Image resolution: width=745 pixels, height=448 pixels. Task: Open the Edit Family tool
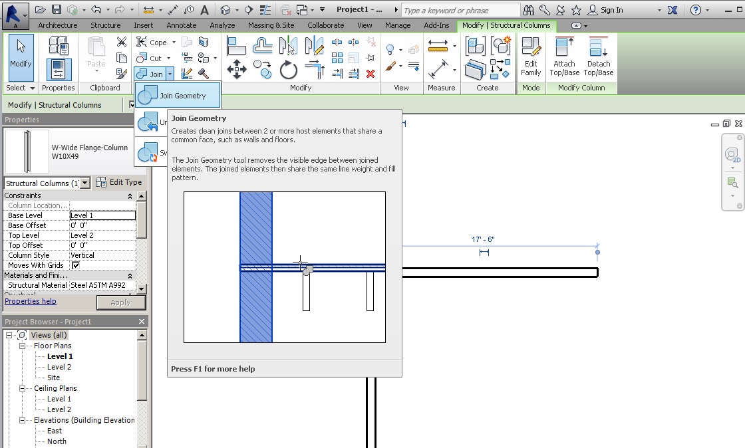pos(532,55)
